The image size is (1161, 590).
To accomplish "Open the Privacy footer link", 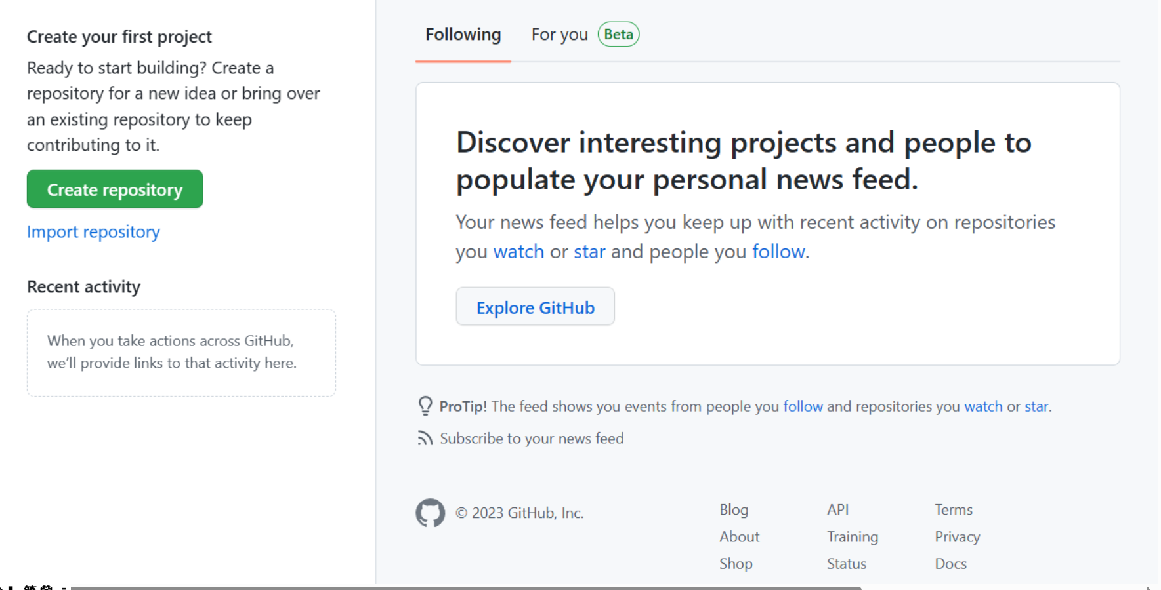I will [957, 536].
